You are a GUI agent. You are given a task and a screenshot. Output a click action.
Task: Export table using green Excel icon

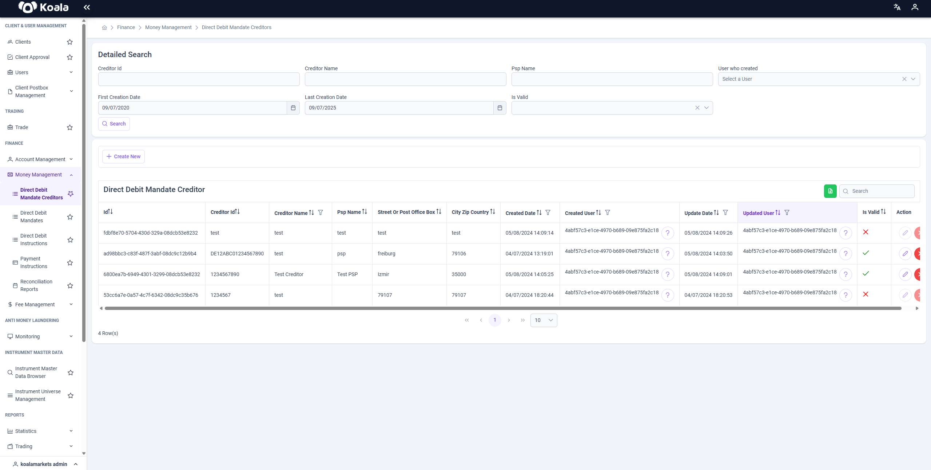(x=830, y=191)
